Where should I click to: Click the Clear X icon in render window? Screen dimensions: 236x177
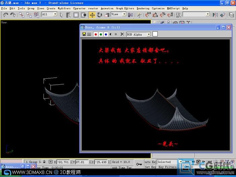pos(122,34)
